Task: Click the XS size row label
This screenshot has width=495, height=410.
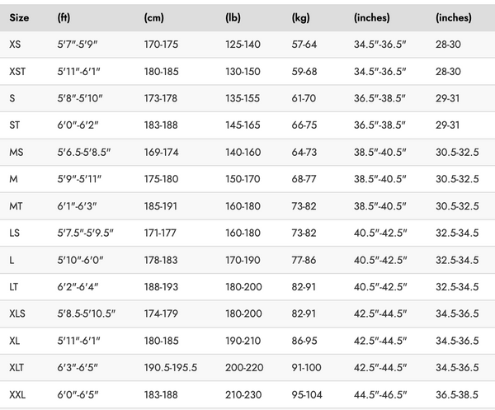Action: coord(16,45)
